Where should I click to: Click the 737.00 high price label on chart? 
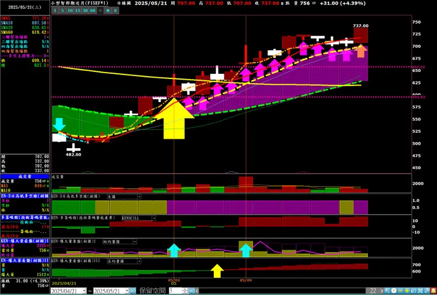click(361, 25)
